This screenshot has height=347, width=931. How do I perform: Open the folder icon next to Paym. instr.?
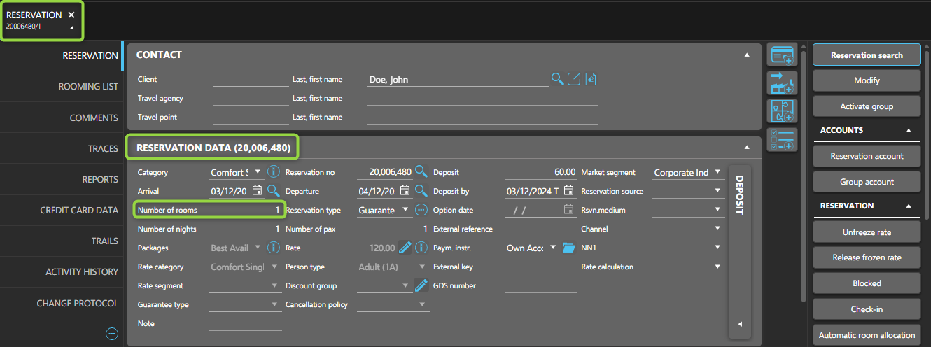[568, 248]
